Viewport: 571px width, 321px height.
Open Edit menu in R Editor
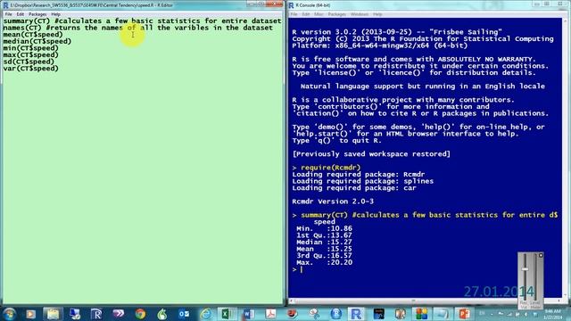click(20, 14)
